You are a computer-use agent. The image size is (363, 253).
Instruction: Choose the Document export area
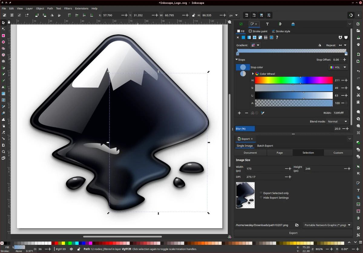tap(250, 152)
